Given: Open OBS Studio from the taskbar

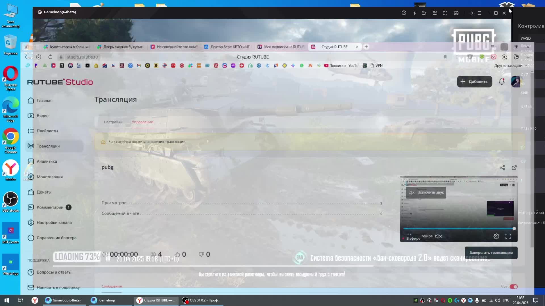Looking at the screenshot, I should tap(202, 300).
